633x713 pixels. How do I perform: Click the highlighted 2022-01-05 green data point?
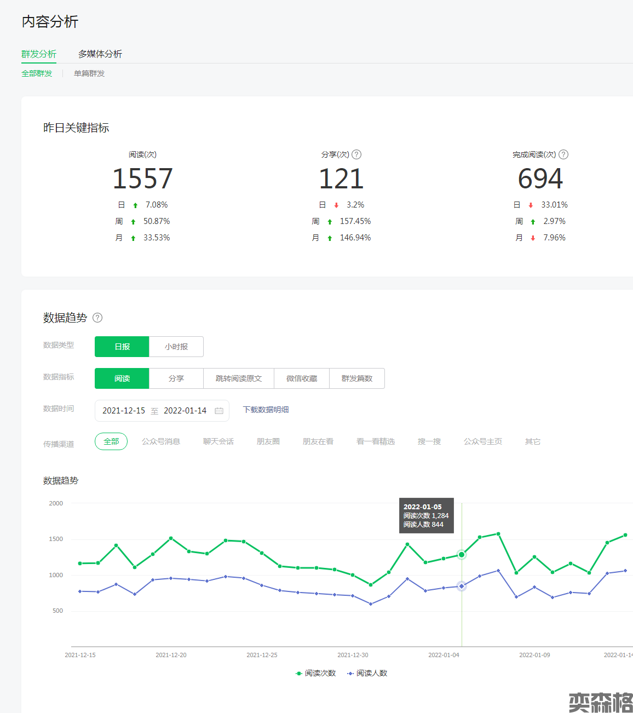click(x=462, y=555)
